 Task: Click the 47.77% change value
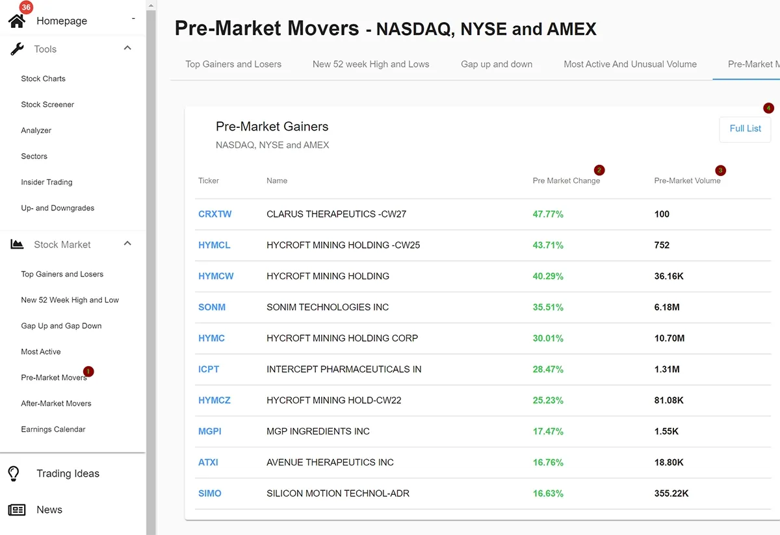pos(548,214)
